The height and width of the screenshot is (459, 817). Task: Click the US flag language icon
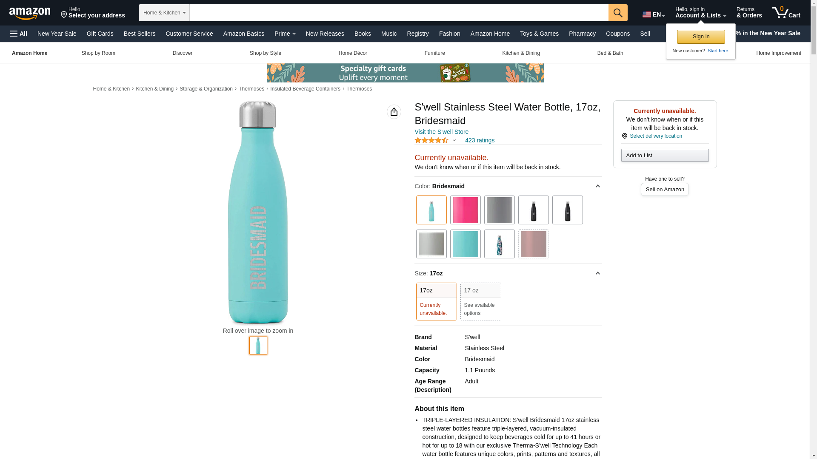tap(647, 14)
